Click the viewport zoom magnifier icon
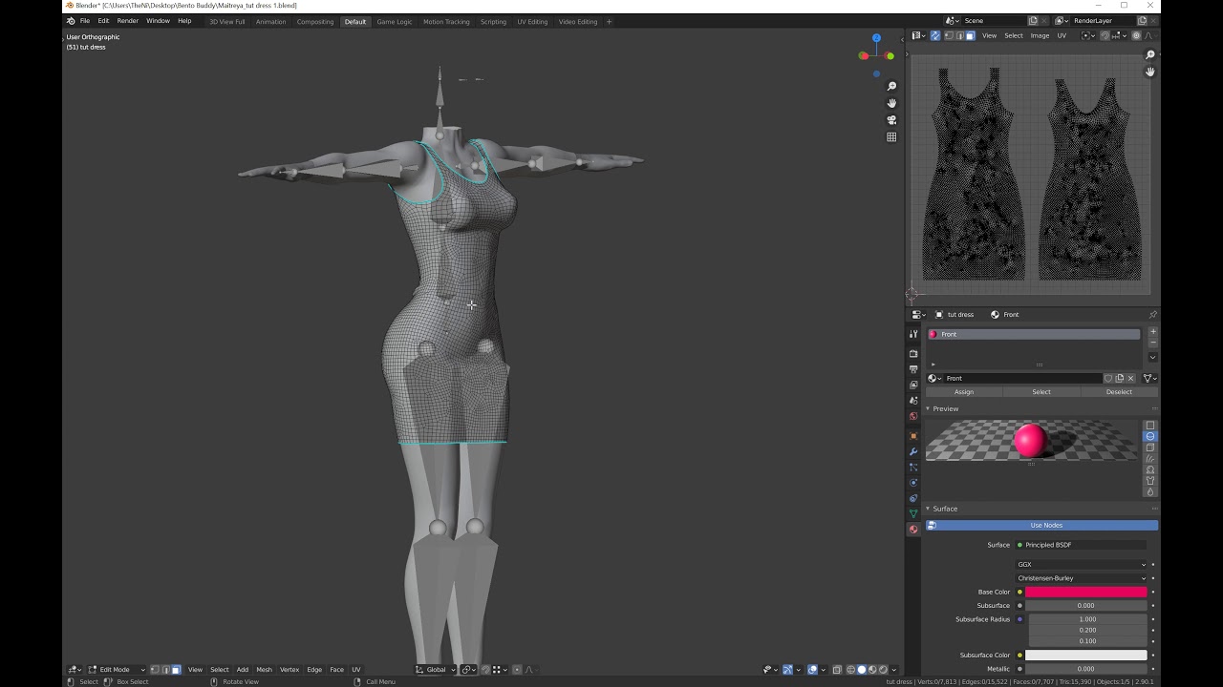 click(x=891, y=86)
